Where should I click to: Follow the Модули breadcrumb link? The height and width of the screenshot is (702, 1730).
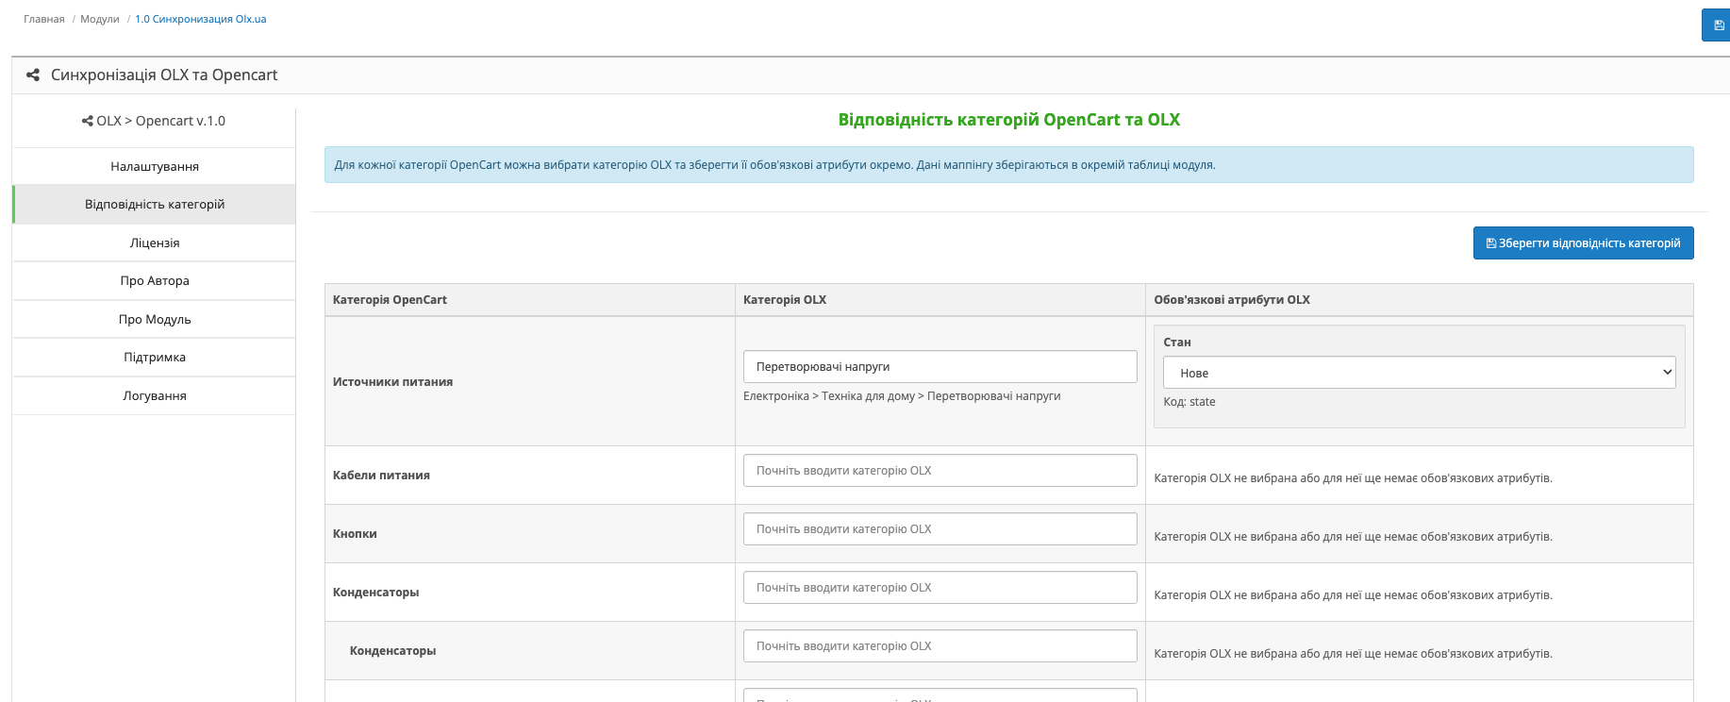[x=100, y=19]
